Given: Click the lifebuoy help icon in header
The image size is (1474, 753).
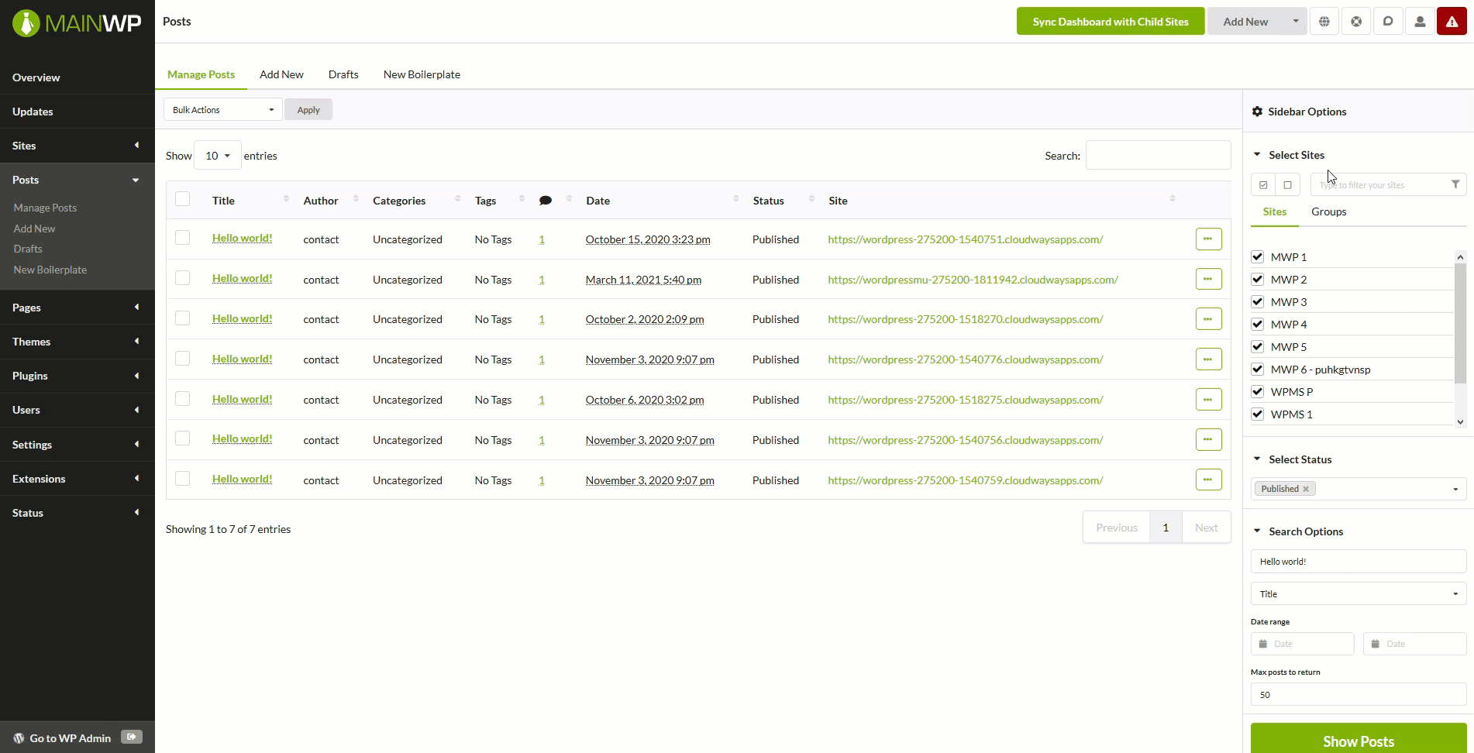Looking at the screenshot, I should click(x=1356, y=22).
